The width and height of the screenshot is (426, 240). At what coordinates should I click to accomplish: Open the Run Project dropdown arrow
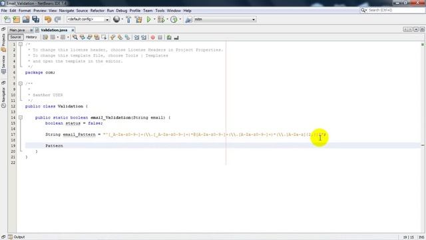154,19
